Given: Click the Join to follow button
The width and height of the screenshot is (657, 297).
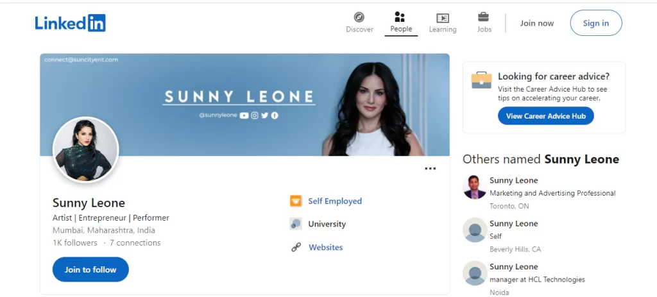Looking at the screenshot, I should (90, 269).
